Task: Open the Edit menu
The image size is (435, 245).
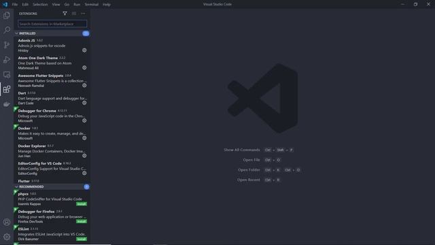Action: pos(25,5)
